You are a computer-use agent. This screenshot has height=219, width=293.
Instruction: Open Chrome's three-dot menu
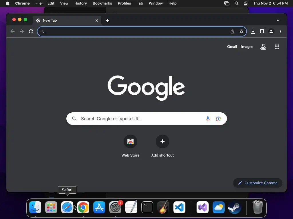(280, 31)
